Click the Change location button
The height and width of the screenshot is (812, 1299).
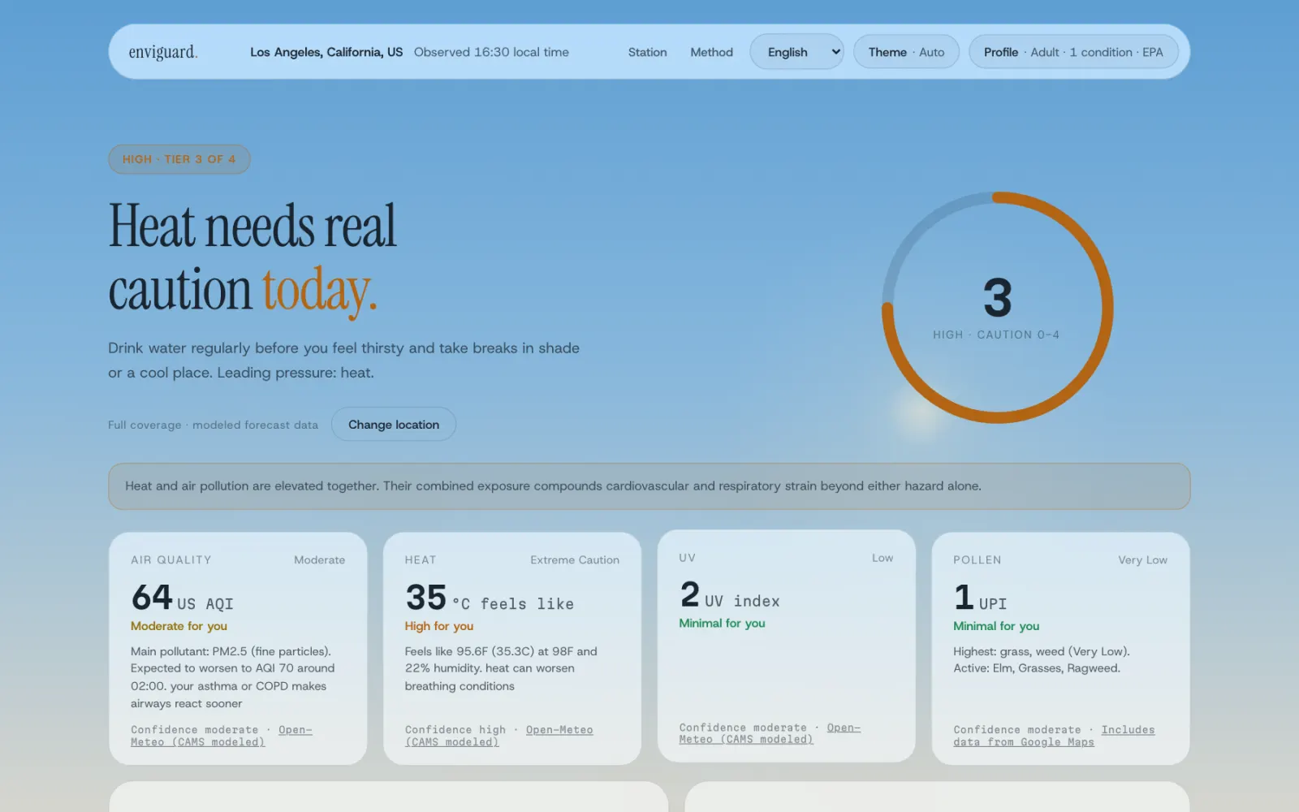[394, 425]
